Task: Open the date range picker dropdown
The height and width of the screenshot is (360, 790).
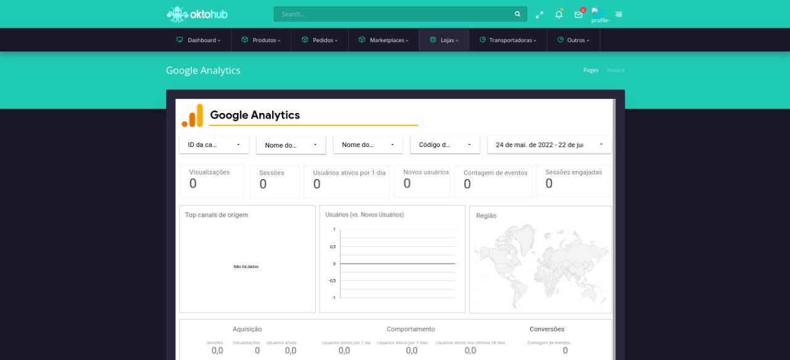Action: [549, 144]
